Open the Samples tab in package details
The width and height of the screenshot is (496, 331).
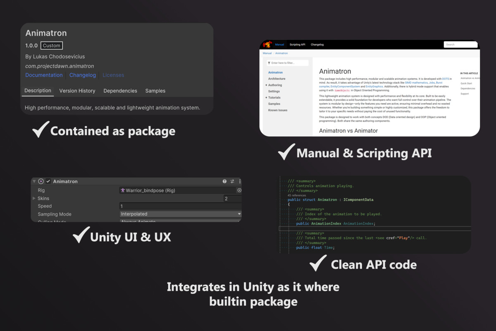tap(155, 91)
